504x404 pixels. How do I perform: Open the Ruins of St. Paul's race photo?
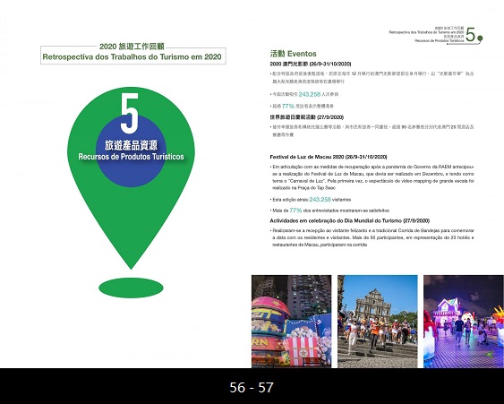378,322
